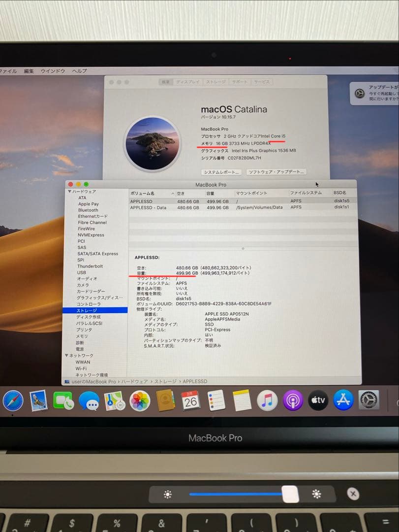Collapse the ハードウェア section in the sidebar
Viewport: 399px width, 532px height.
69,191
